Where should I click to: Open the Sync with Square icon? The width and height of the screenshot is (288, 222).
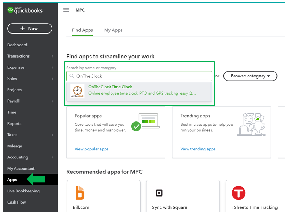[159, 193]
